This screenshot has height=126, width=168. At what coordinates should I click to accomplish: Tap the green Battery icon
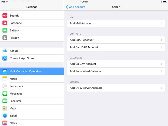[5, 30]
